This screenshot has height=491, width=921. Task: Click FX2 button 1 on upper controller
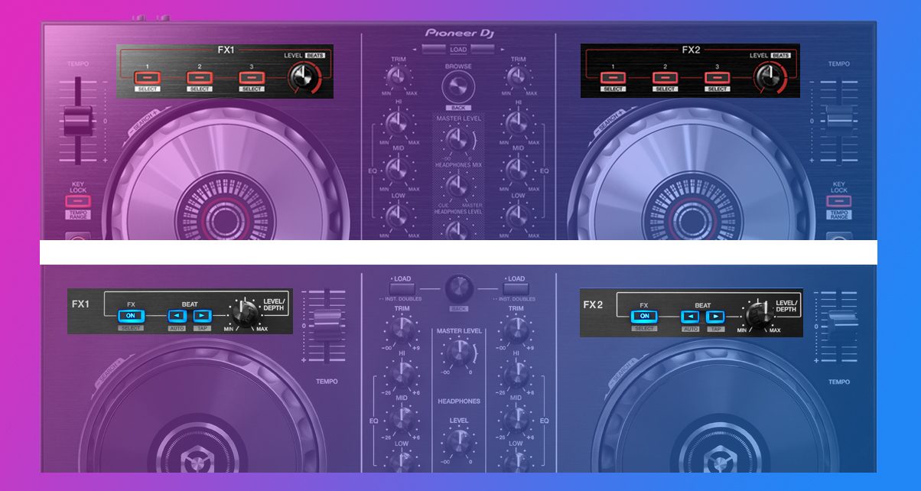click(613, 78)
